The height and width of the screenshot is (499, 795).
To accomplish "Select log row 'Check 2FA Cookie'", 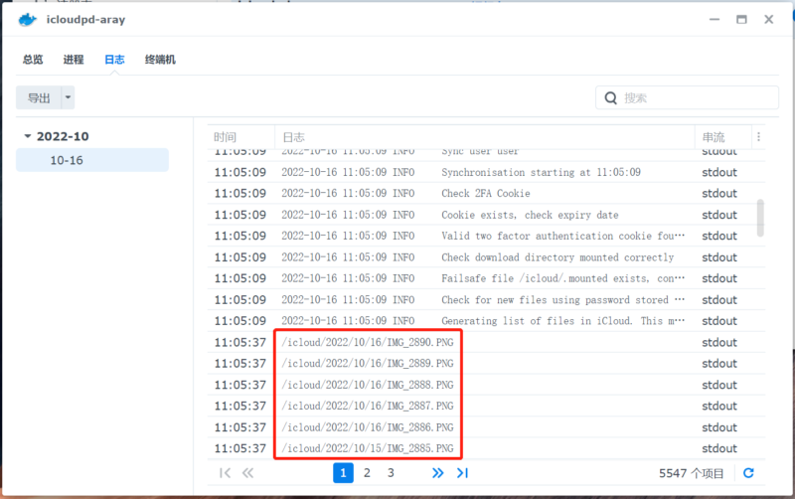I will [x=486, y=193].
